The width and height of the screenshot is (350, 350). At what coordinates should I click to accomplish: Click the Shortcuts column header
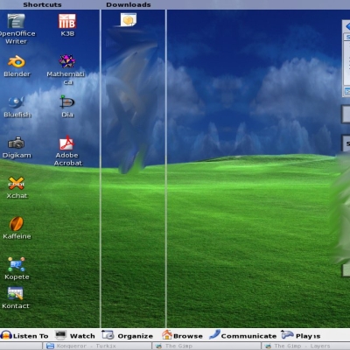tap(42, 4)
